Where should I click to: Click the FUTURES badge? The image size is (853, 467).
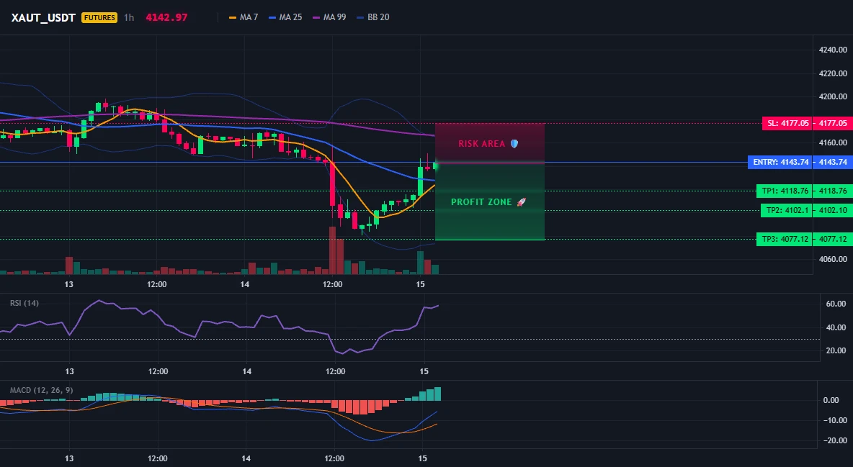(x=99, y=17)
